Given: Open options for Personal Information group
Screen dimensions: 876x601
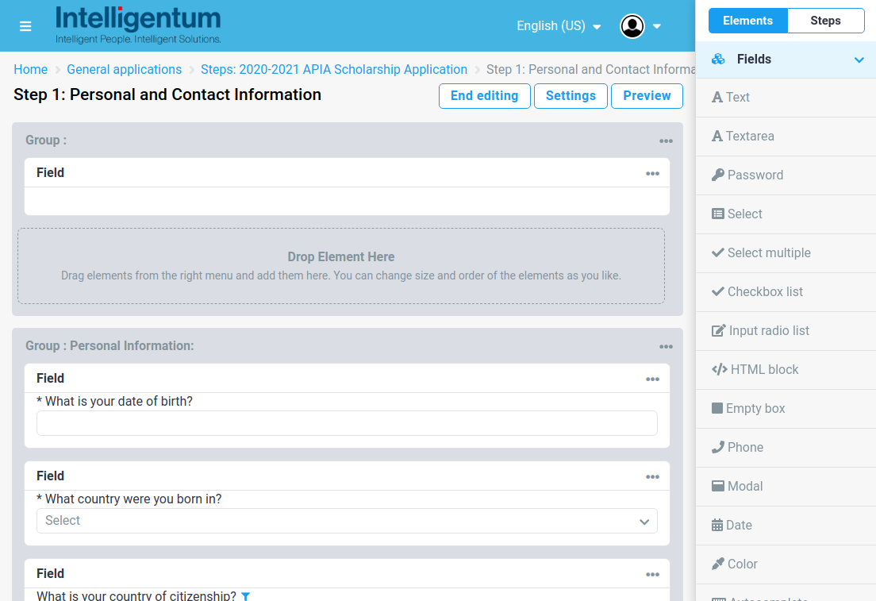Looking at the screenshot, I should tap(666, 347).
